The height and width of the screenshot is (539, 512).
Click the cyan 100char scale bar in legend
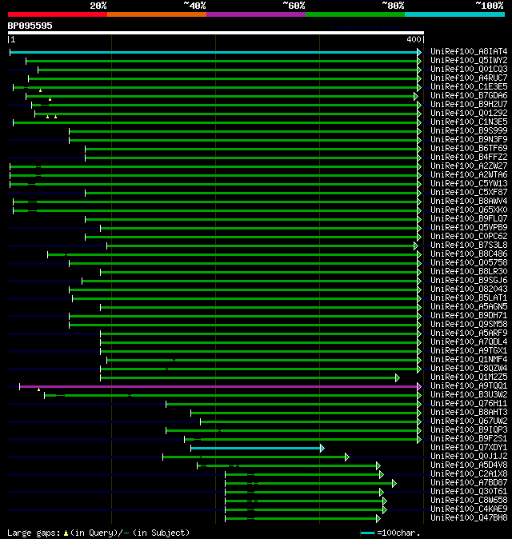click(367, 533)
